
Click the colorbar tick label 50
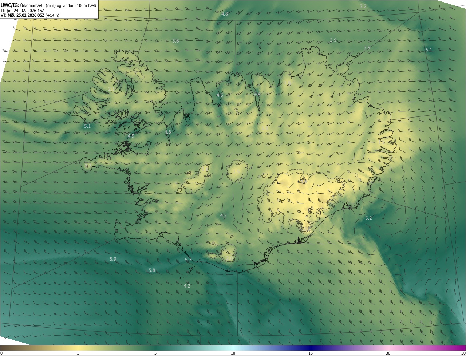click(x=463, y=353)
